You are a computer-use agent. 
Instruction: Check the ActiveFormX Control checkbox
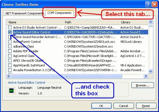10,42
